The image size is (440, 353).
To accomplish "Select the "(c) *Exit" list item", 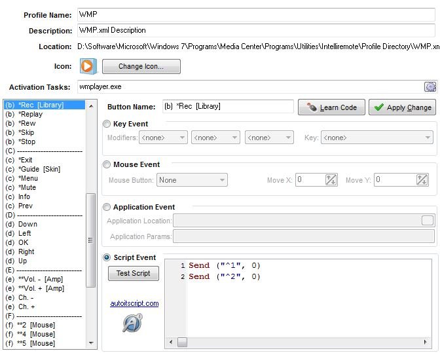I will (45, 160).
